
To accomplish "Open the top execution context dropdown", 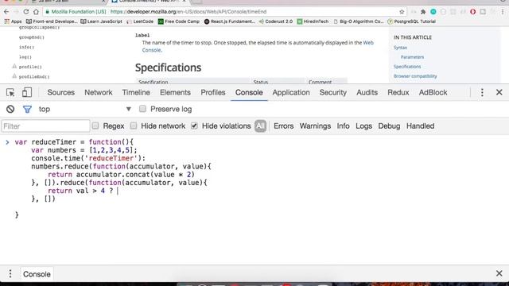I will pyautogui.click(x=85, y=109).
